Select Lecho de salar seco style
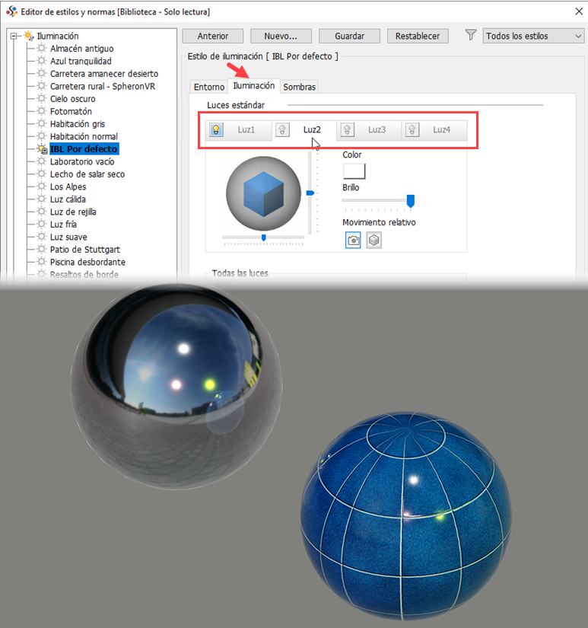 [x=87, y=174]
